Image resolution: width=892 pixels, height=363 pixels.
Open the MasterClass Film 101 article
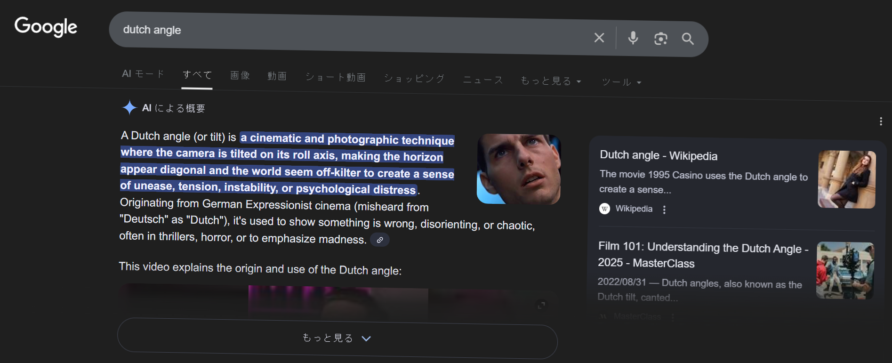(x=702, y=255)
